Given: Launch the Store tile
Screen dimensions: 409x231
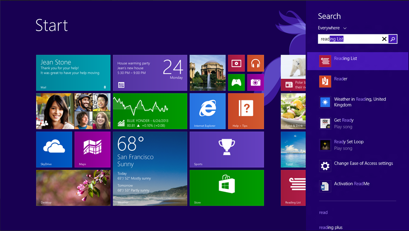Looking at the screenshot, I should 227,187.
